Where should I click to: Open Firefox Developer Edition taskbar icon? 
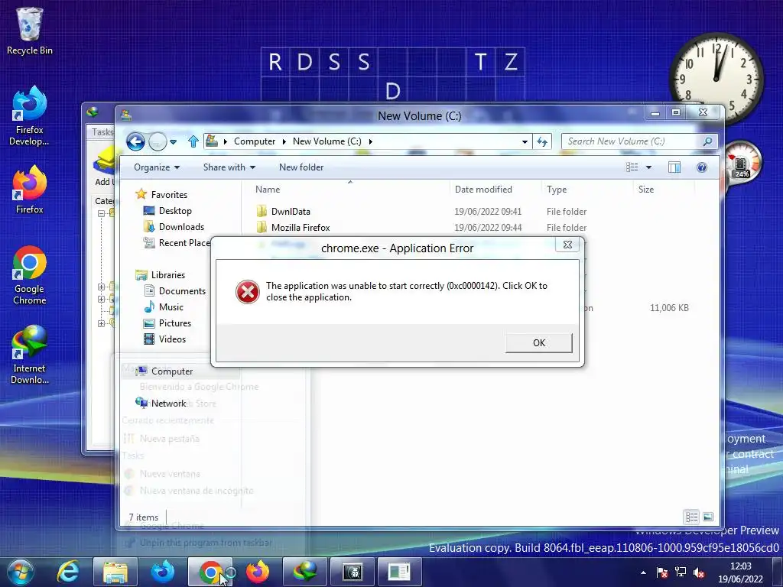162,572
